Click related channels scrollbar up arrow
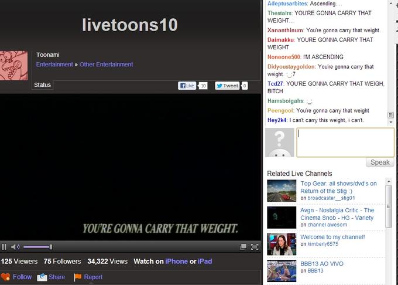Screen dimensions: 398x285 coord(389,181)
